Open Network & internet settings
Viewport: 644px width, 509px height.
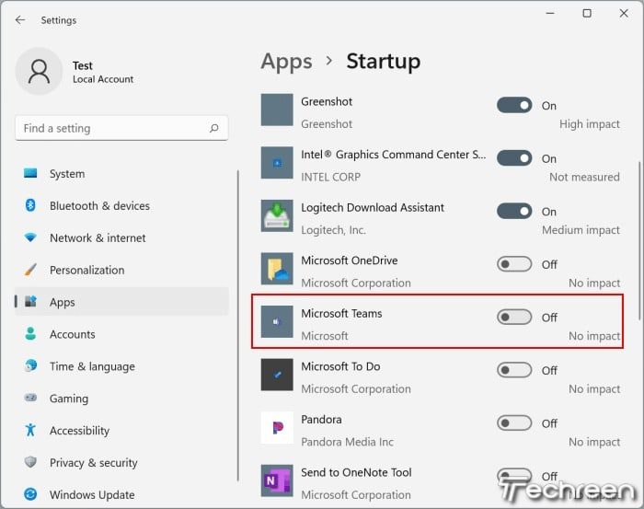point(121,237)
